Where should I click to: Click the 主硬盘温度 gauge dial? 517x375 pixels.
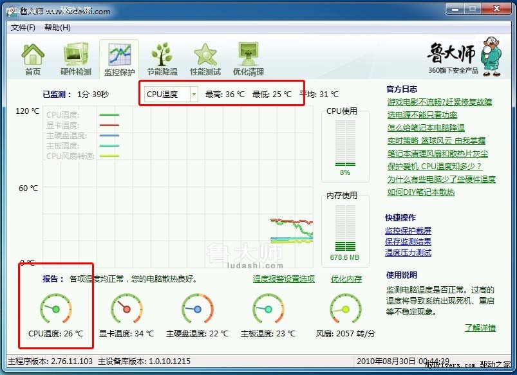198,309
